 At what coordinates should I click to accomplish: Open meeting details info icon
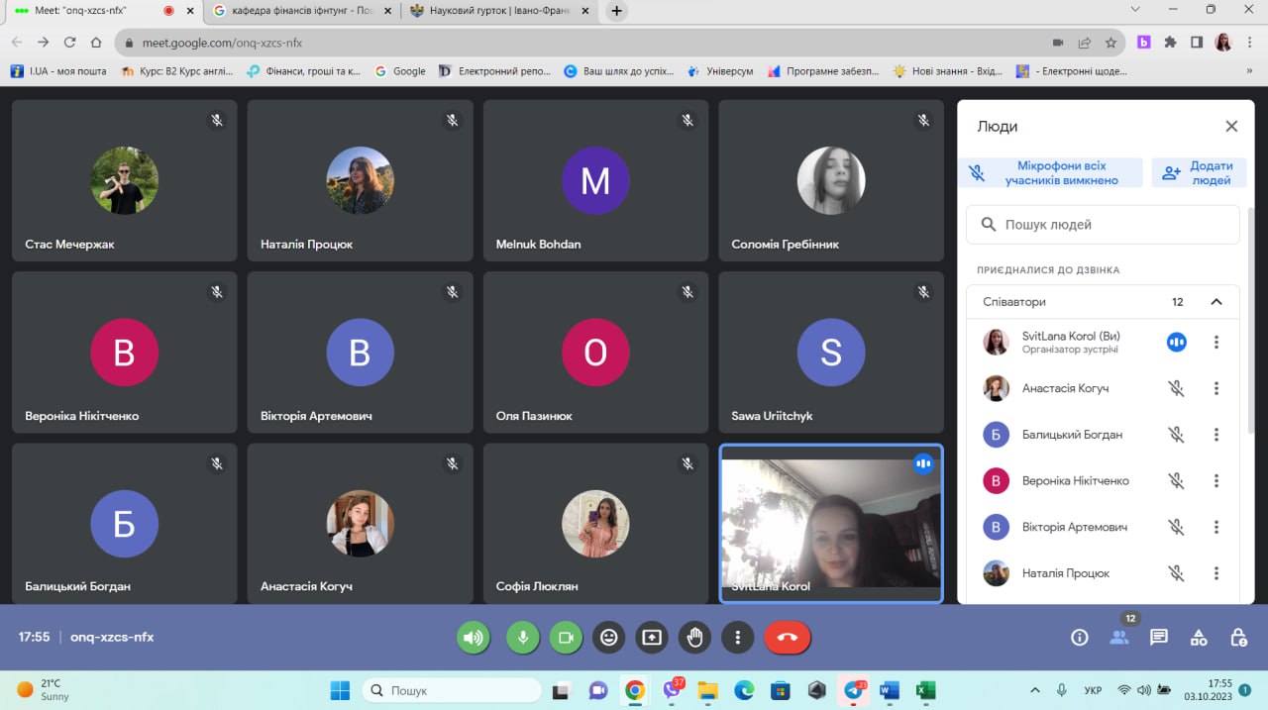1080,638
